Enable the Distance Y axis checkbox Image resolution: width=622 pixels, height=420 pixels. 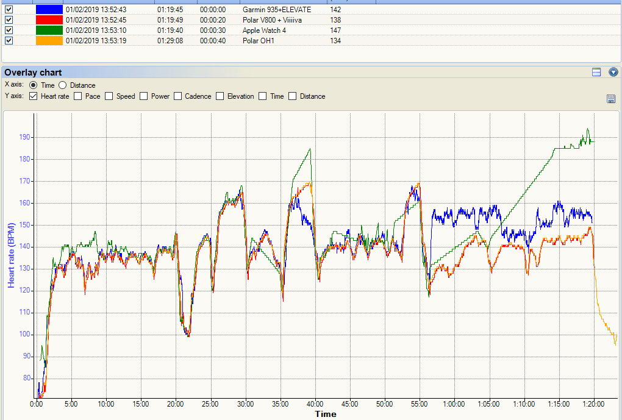(292, 96)
